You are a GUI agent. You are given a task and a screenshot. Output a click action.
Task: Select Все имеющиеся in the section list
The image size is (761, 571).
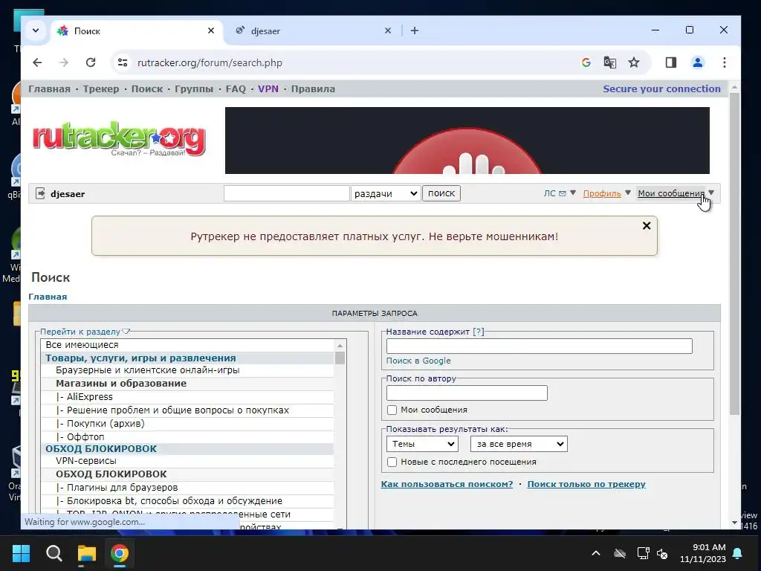point(188,345)
